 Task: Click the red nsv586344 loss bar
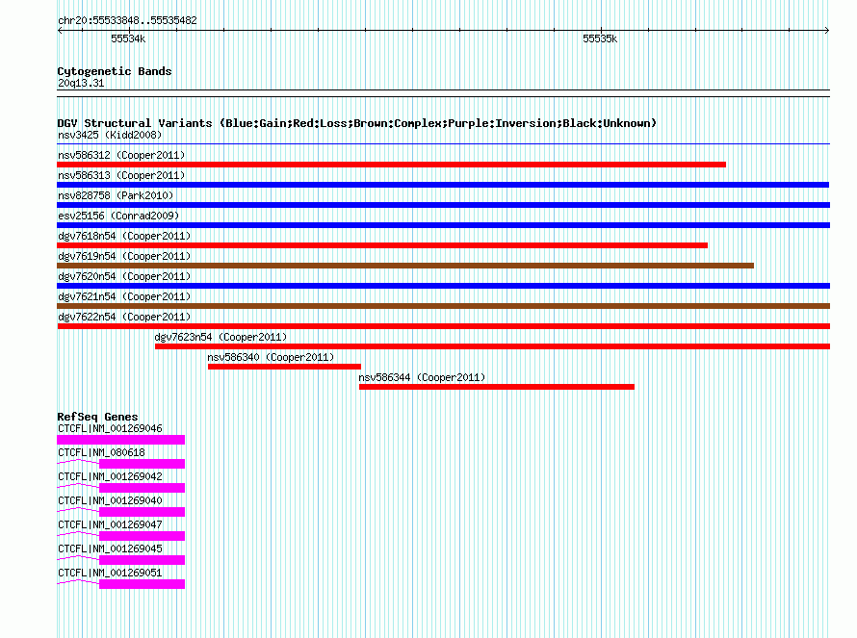pos(497,387)
